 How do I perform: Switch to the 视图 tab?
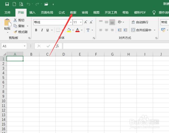tap(96, 12)
